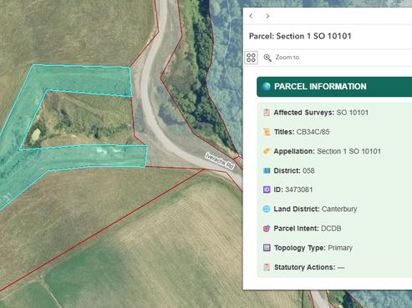The image size is (412, 308).
Task: Click the Iverachs Rd label on map
Action: click(x=220, y=161)
